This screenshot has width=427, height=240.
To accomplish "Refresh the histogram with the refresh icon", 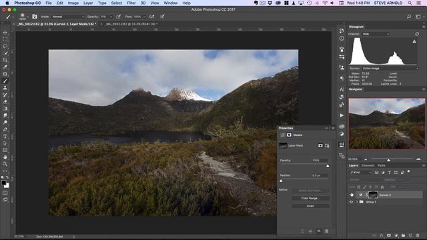I will tap(417, 34).
